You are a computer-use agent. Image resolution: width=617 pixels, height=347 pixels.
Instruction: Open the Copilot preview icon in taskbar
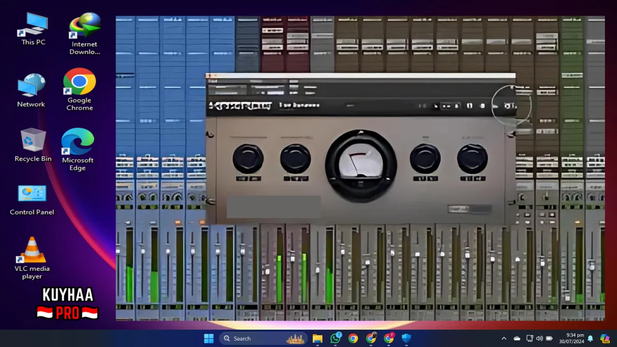click(604, 338)
